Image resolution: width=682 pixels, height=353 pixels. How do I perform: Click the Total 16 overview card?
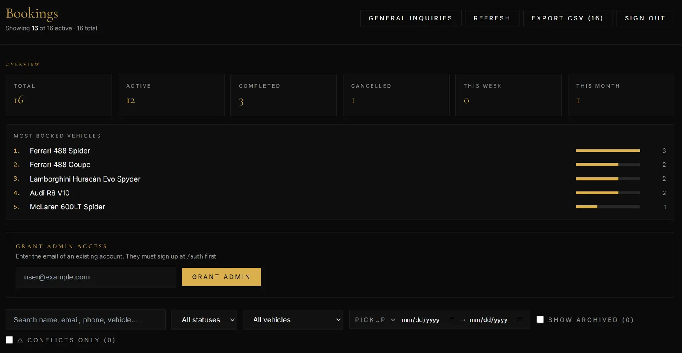[59, 95]
